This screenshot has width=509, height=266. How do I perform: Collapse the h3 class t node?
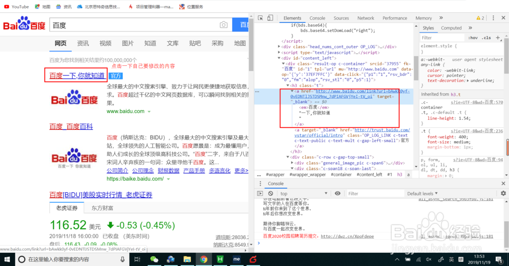tap(288, 86)
